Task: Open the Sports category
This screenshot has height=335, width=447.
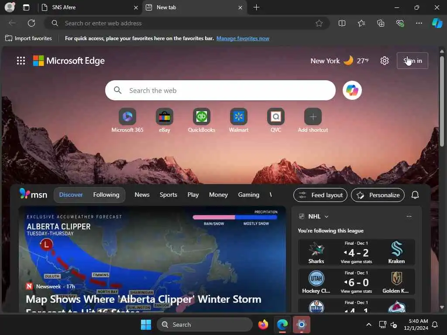Action: [168, 195]
